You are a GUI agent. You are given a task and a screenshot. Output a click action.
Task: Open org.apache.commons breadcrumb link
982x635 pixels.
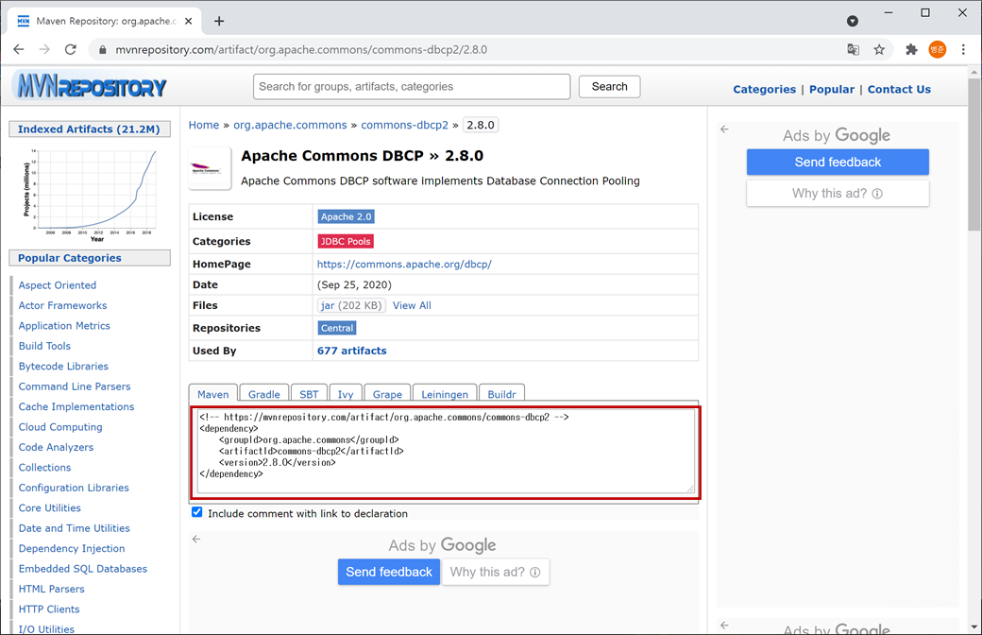290,125
